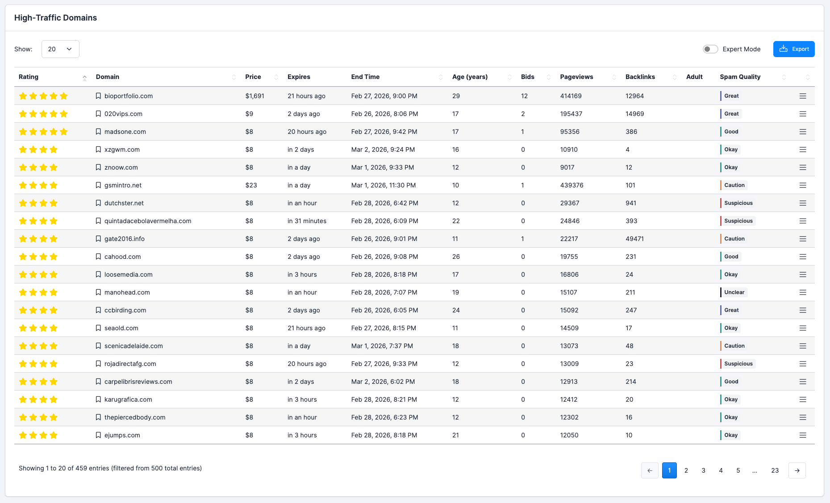Image resolution: width=830 pixels, height=503 pixels.
Task: Bookmark the 020vips.com domain
Action: coord(98,114)
